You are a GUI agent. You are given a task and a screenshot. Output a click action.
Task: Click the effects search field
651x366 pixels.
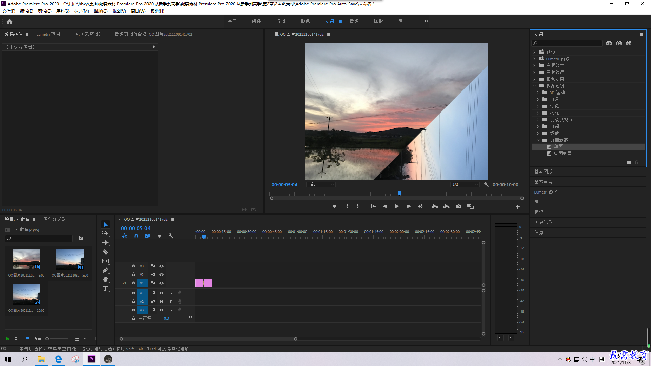pyautogui.click(x=567, y=43)
